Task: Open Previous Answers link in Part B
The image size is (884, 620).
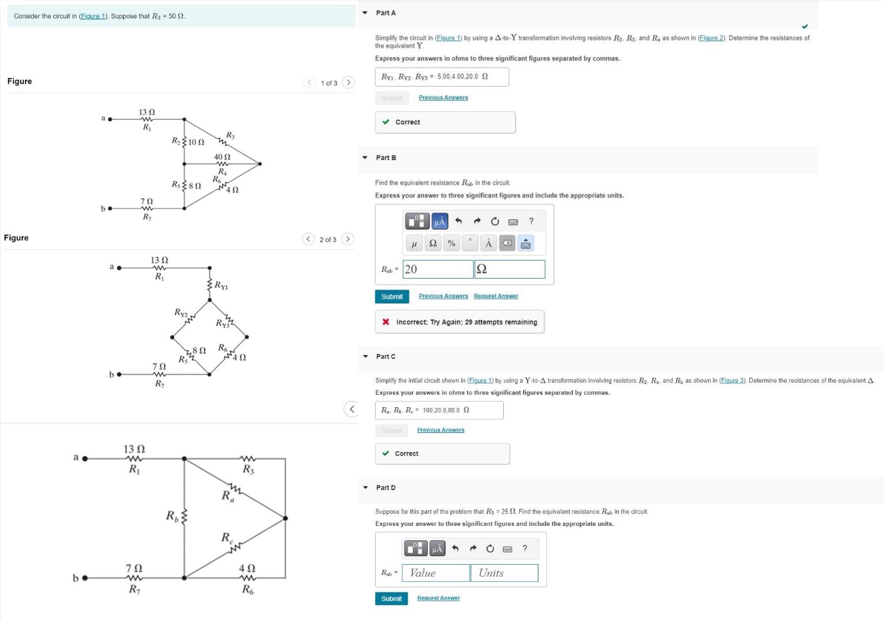Action: [443, 296]
